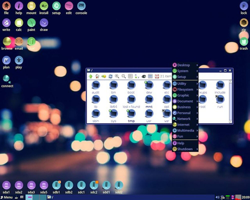Click the ROX-Filer up-directory green arrow
The width and height of the screenshot is (250, 200).
(90, 76)
